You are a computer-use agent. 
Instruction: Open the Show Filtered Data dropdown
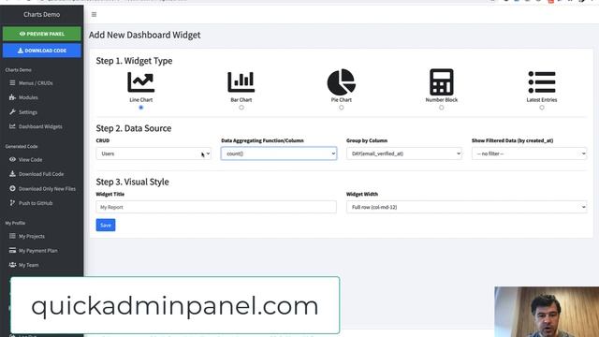tap(529, 154)
